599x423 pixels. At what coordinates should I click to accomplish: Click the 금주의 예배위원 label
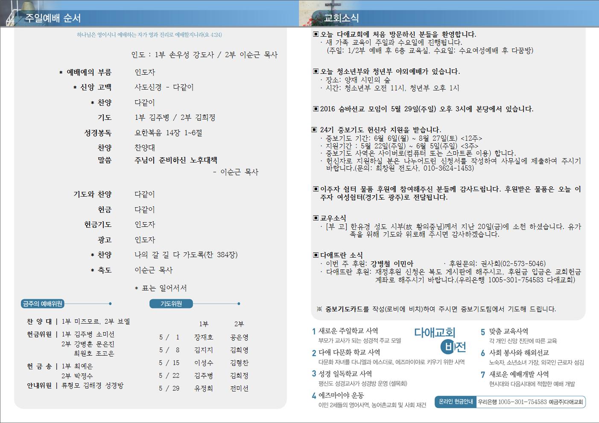point(42,304)
